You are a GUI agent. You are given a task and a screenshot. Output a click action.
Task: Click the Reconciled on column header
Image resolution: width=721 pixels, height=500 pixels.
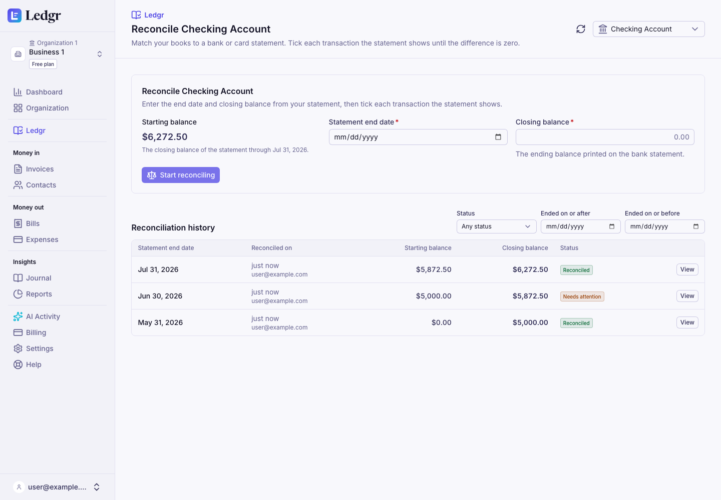point(271,248)
